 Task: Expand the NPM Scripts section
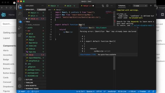pyautogui.click(x=35, y=86)
